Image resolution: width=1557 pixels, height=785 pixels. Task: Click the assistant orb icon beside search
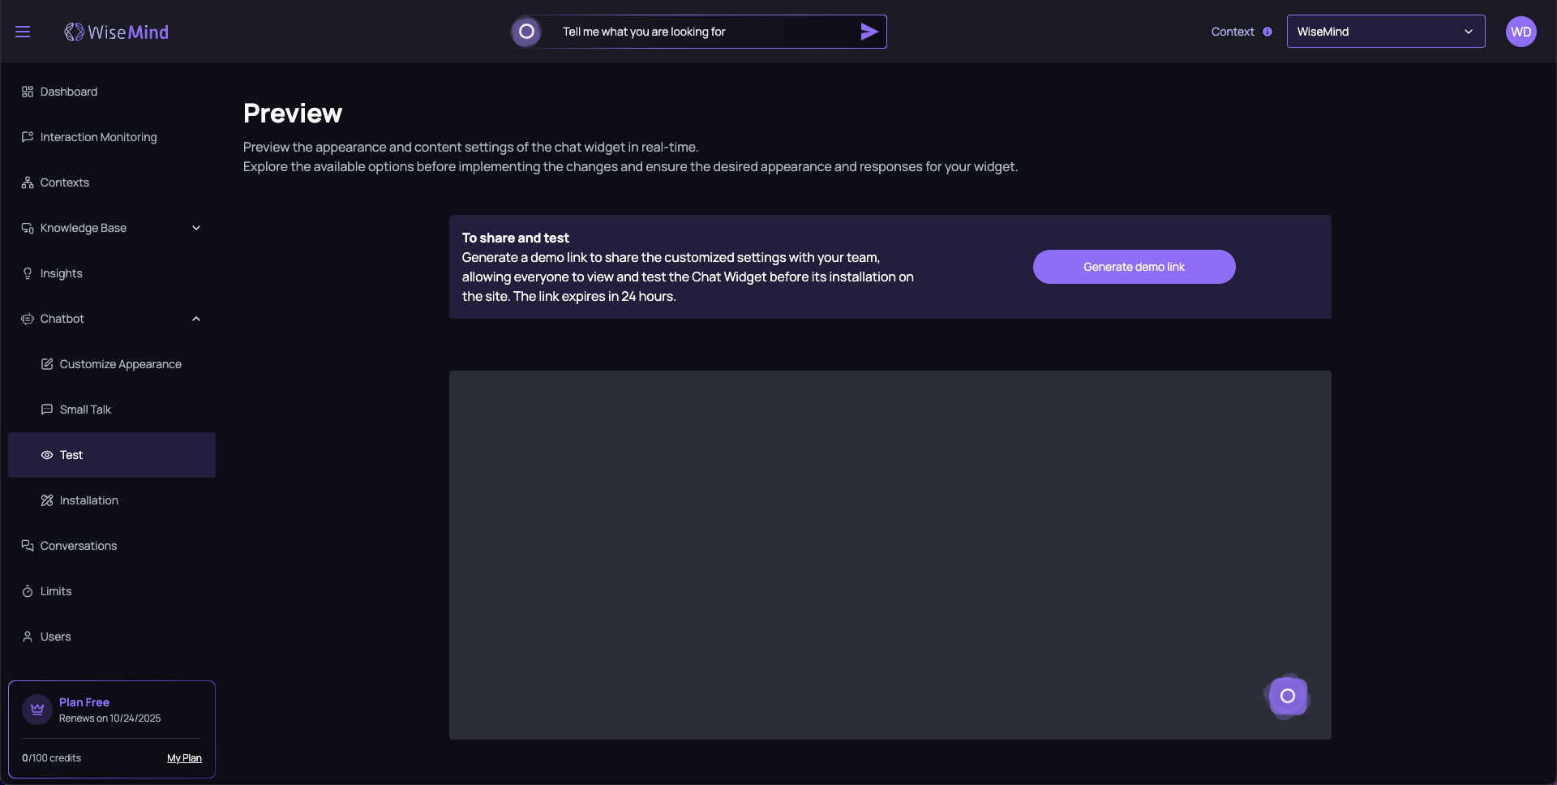tap(526, 32)
